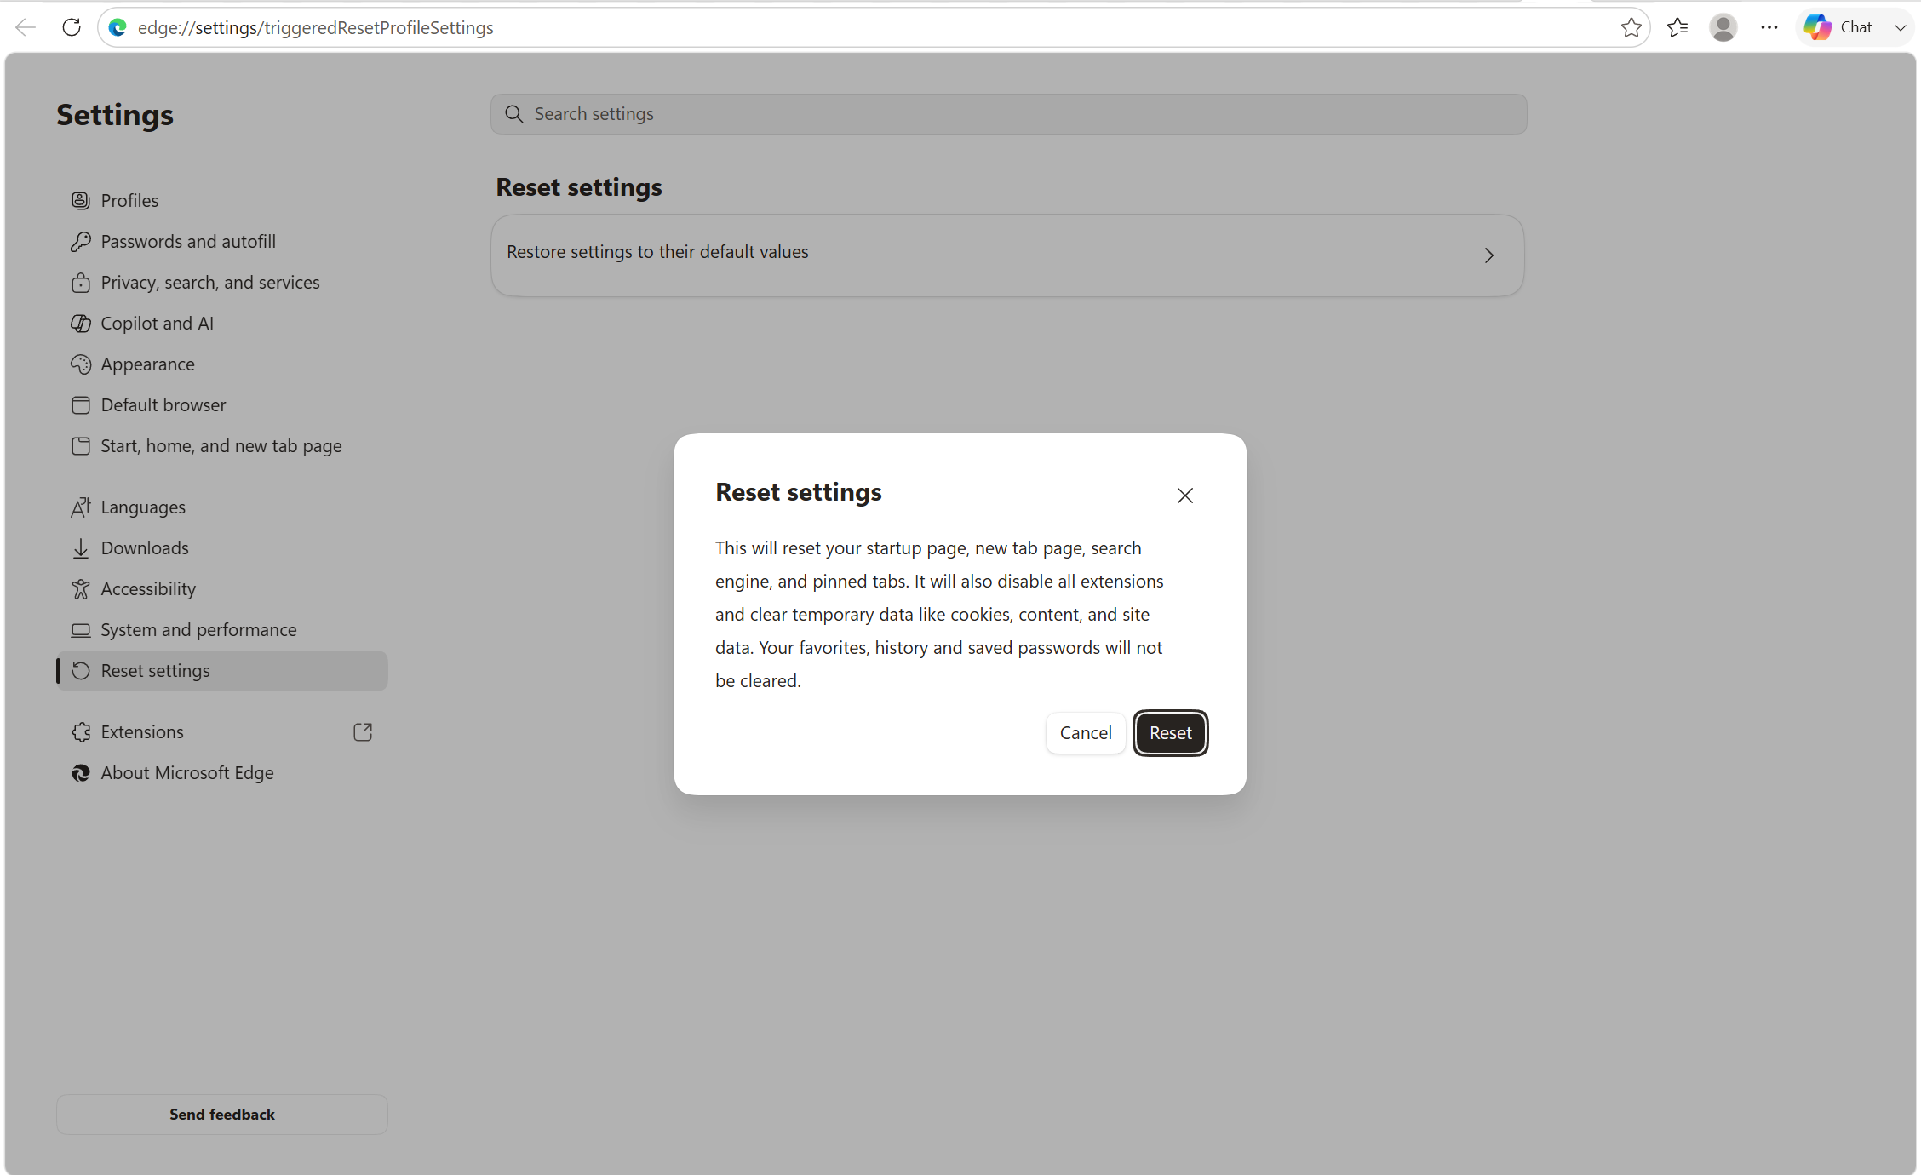
Task: Cancel the Reset settings dialog
Action: click(1086, 732)
